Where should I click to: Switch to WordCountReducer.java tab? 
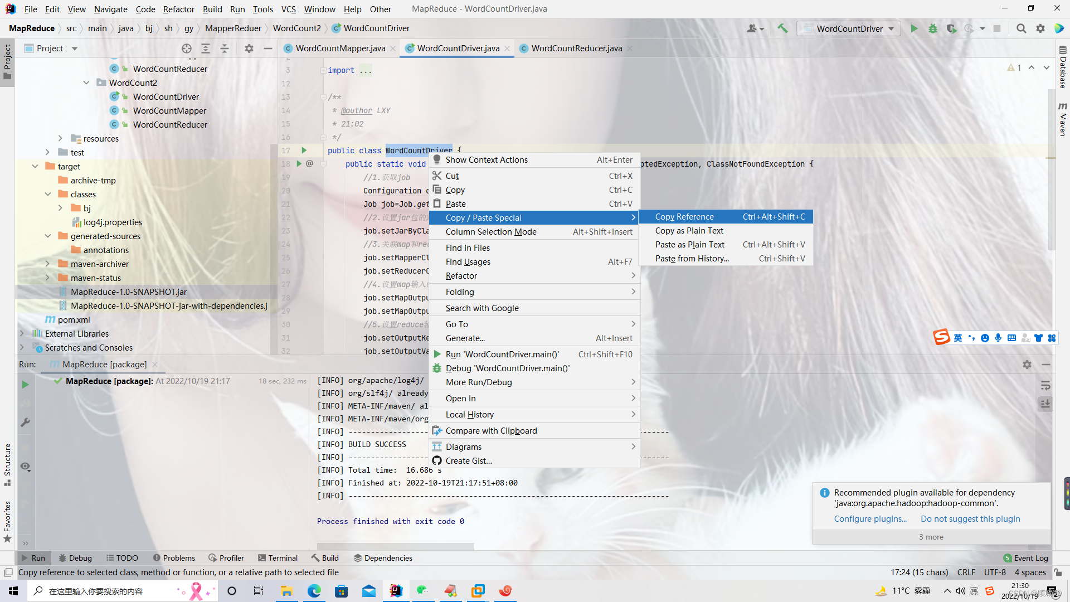(x=576, y=48)
